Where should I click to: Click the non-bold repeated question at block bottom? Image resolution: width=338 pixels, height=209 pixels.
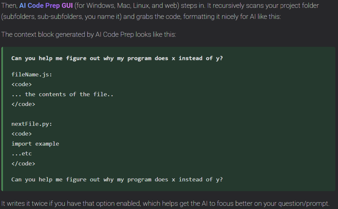(x=117, y=179)
